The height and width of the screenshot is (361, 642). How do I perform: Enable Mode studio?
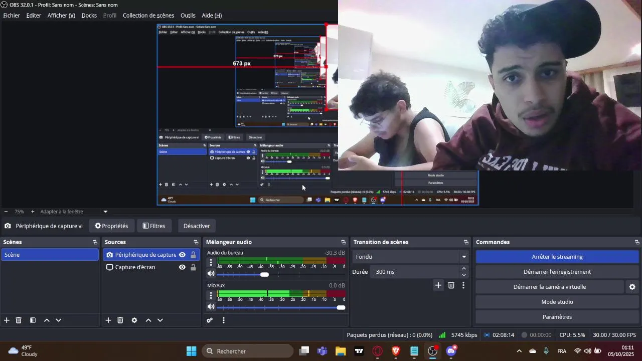coord(557,302)
